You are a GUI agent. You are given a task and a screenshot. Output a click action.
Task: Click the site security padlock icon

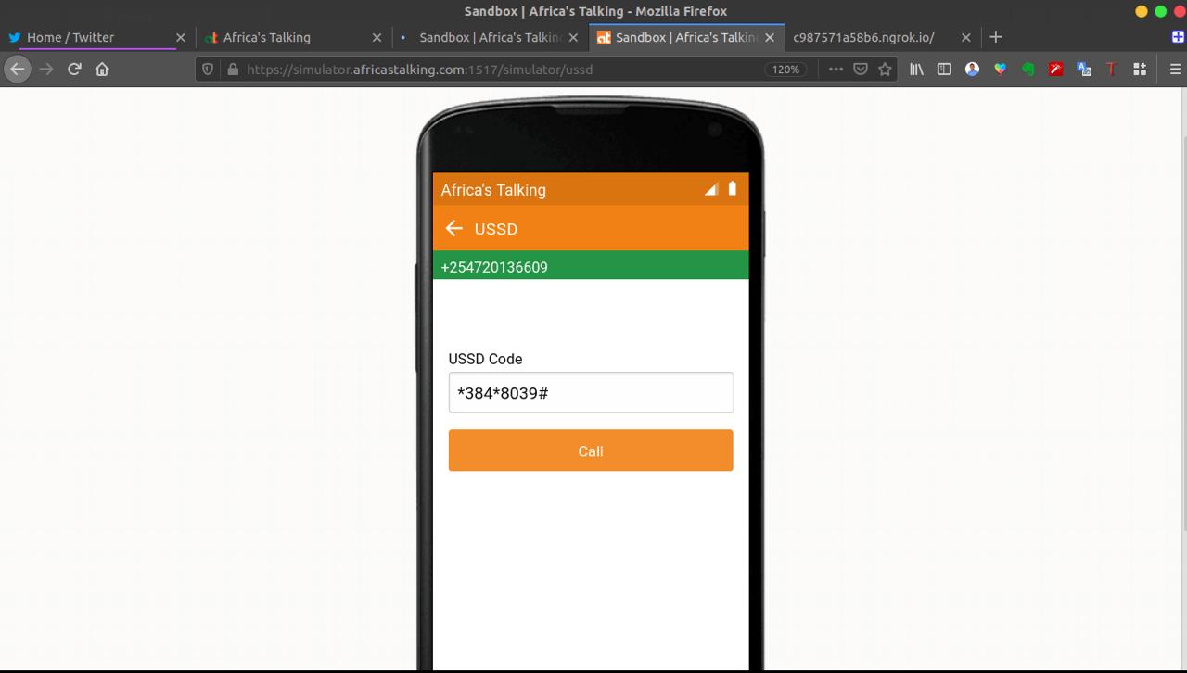pos(232,69)
